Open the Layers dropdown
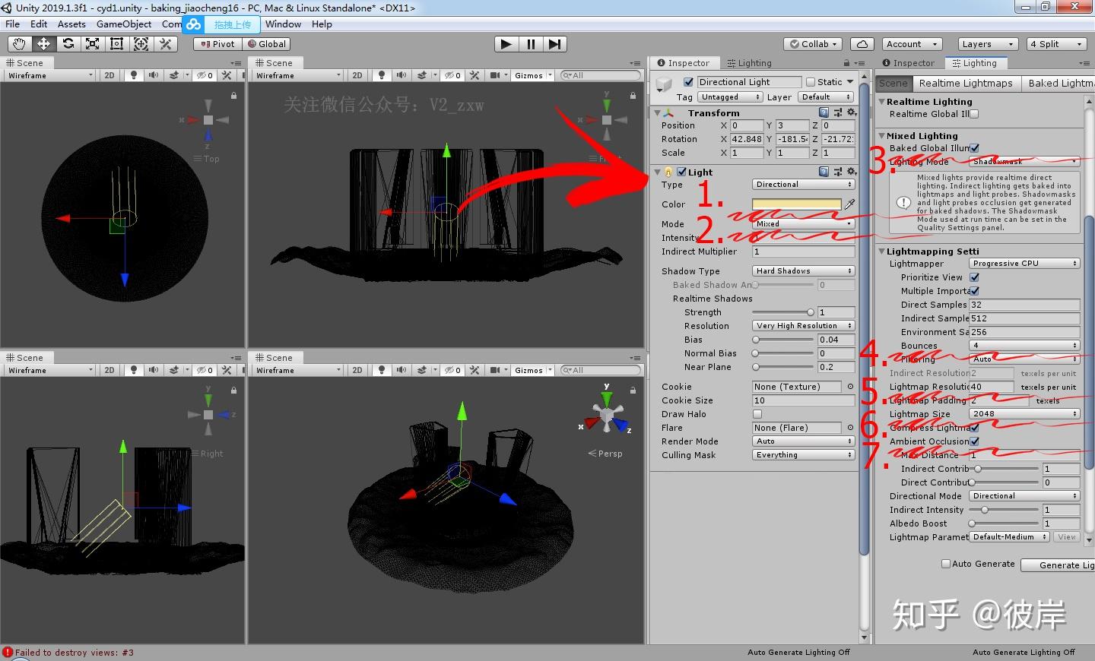Image resolution: width=1095 pixels, height=661 pixels. click(987, 44)
